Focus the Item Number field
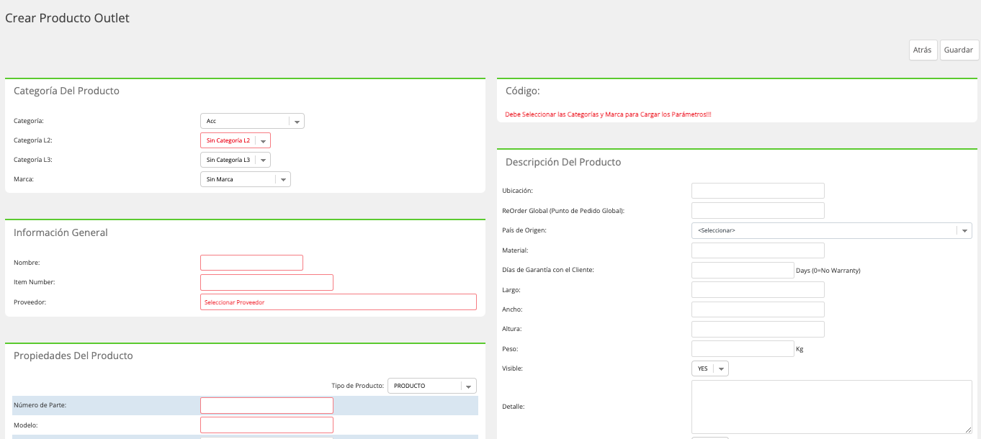 (x=266, y=282)
